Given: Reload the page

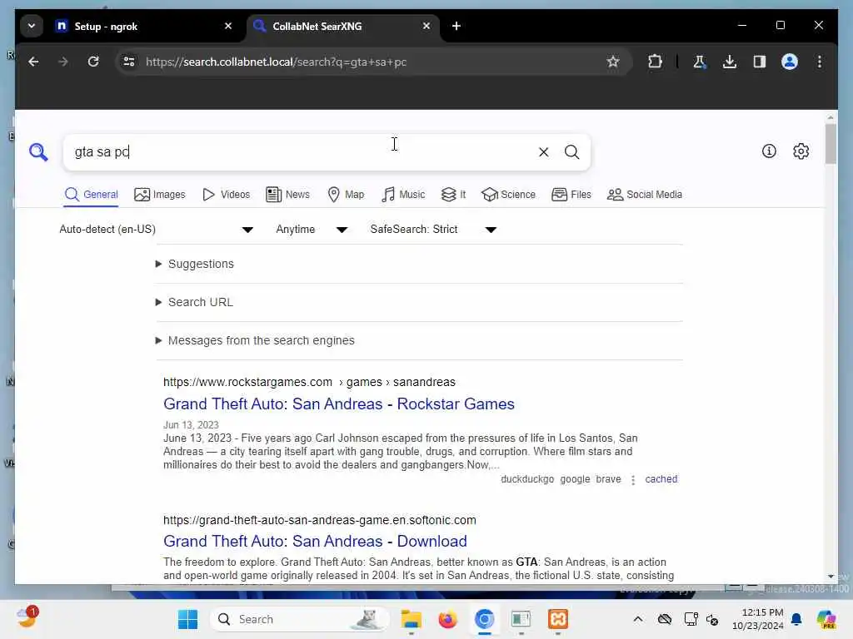Looking at the screenshot, I should (x=93, y=62).
